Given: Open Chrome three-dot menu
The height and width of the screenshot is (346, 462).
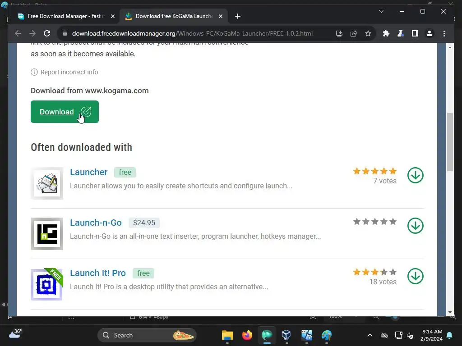Looking at the screenshot, I should tap(444, 33).
